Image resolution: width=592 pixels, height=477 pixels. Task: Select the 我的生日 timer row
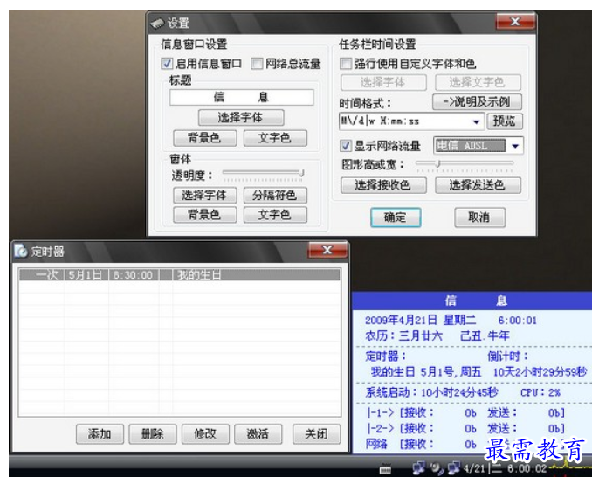point(179,274)
